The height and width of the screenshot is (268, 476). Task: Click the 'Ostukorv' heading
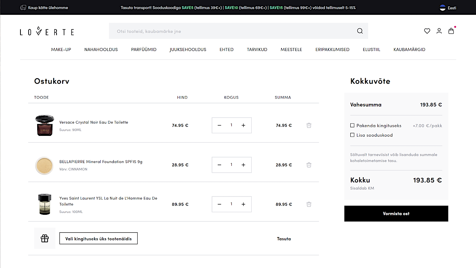pos(52,81)
